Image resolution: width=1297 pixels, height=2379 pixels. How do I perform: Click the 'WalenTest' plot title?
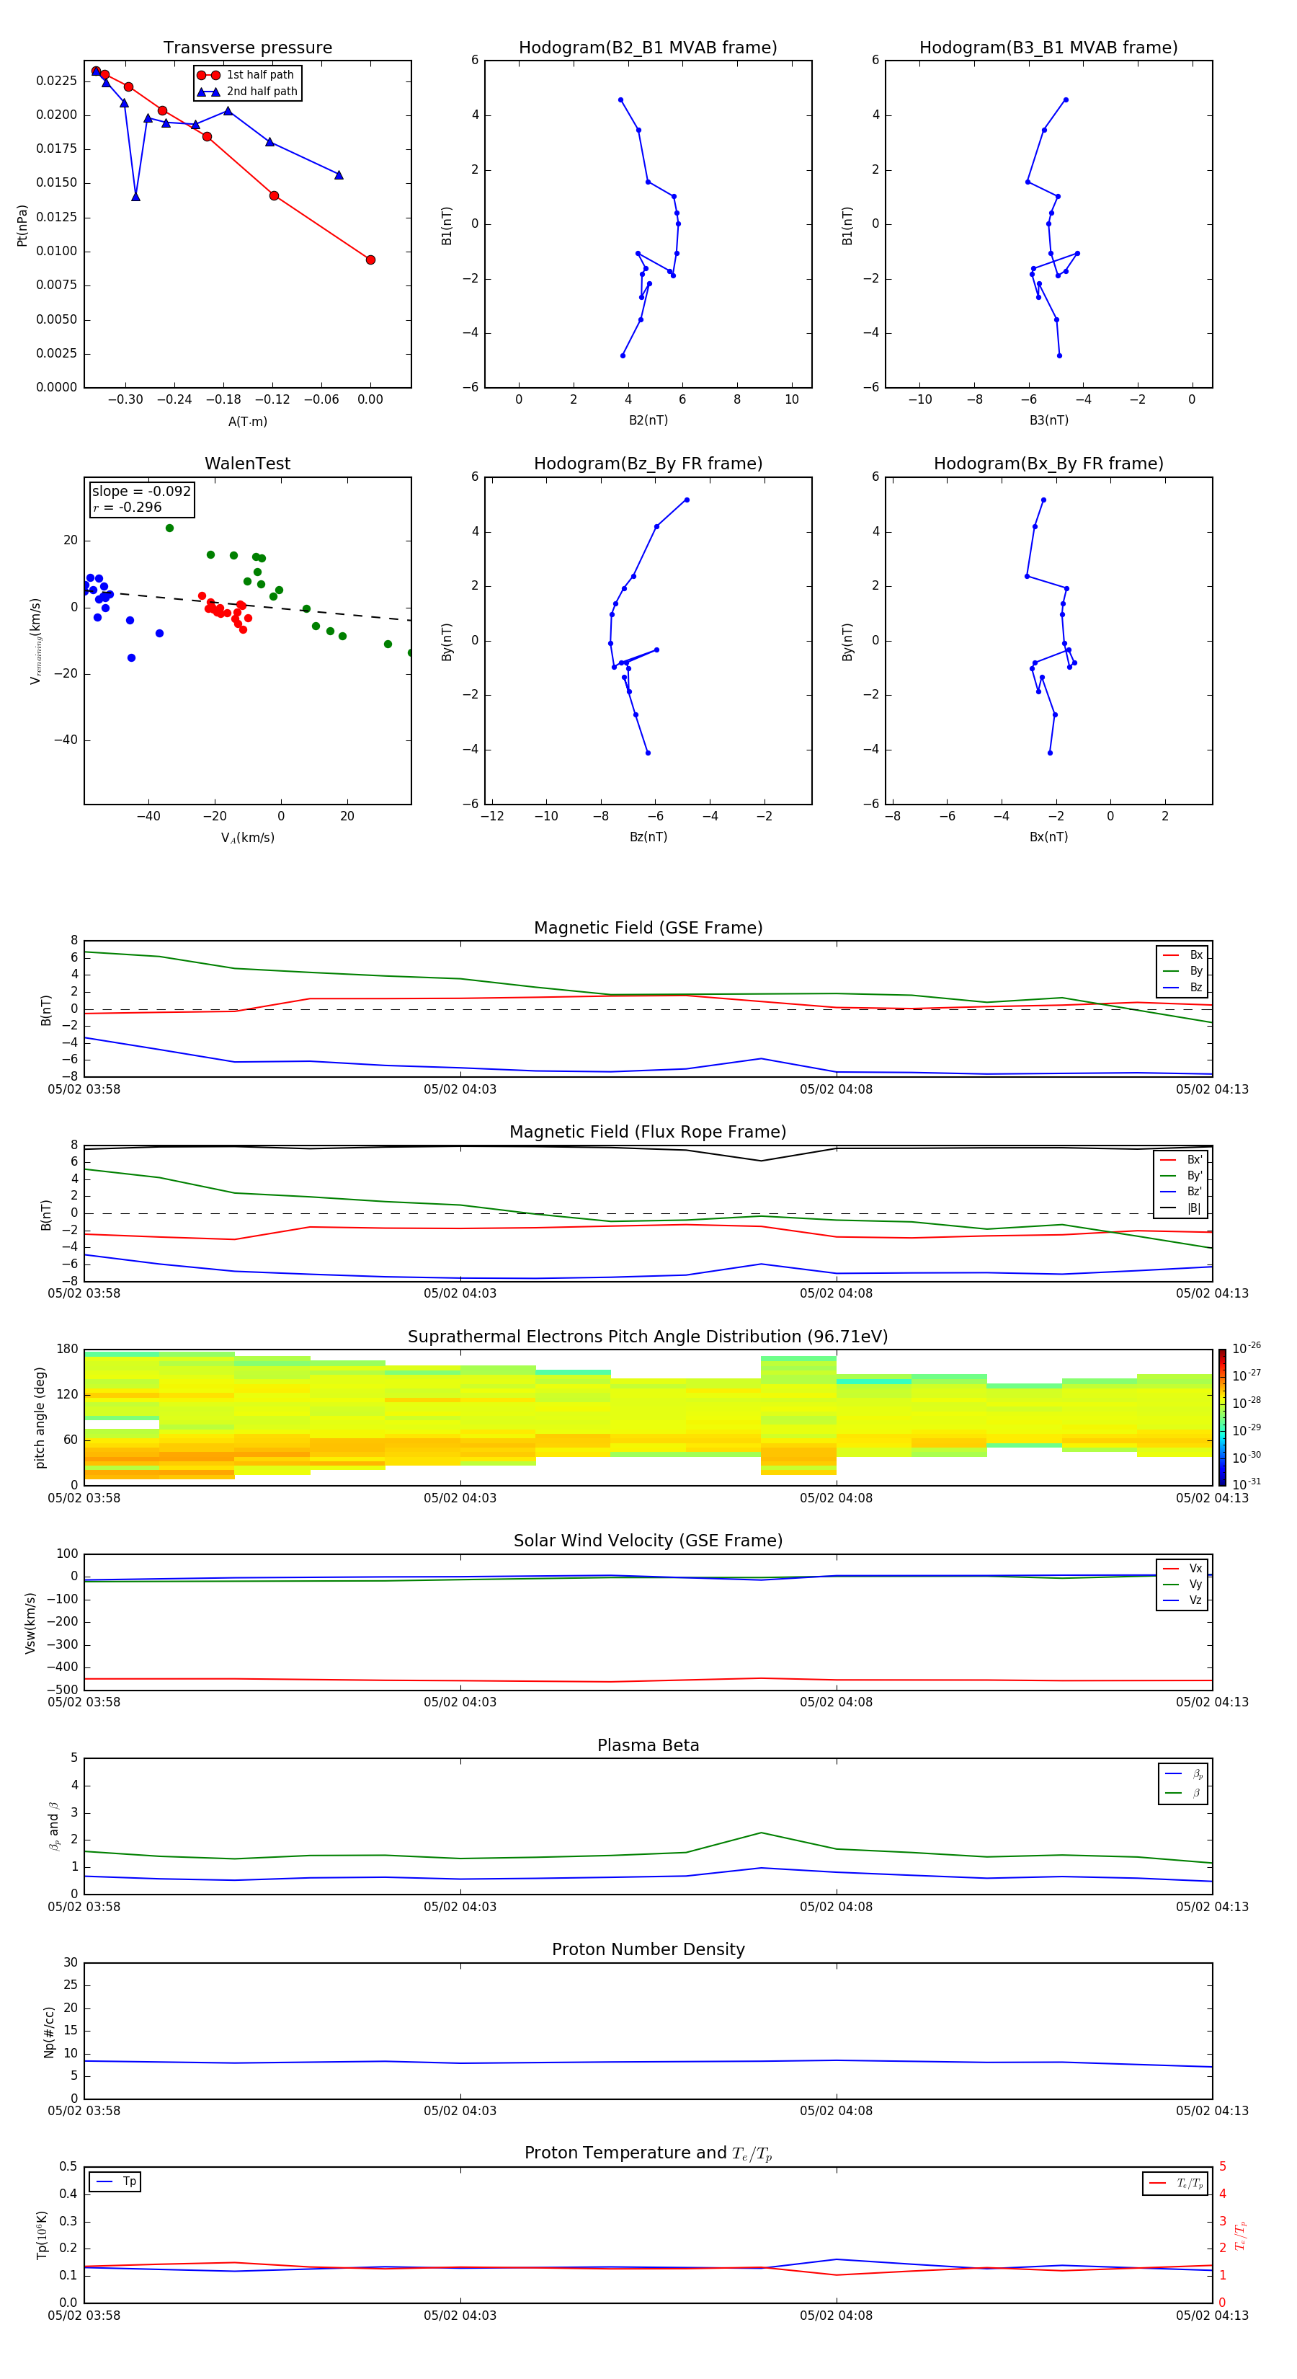click(247, 464)
